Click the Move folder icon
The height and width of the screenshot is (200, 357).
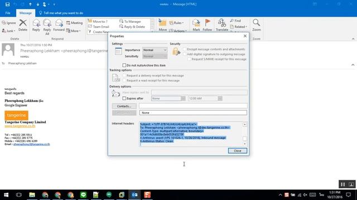(x=162, y=23)
